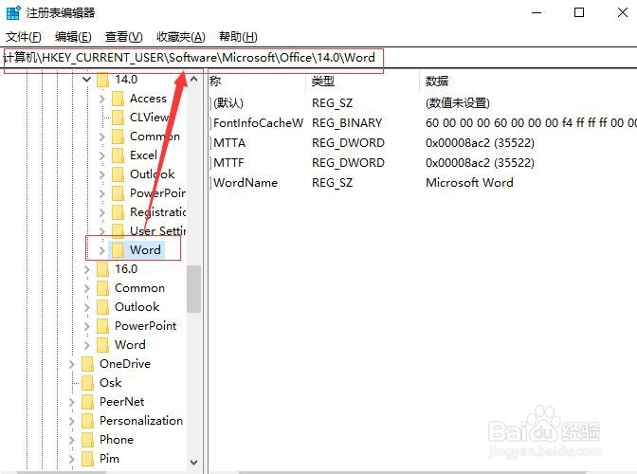Image resolution: width=637 pixels, height=474 pixels.
Task: Click the OneDrive folder icon
Action: tap(88, 364)
